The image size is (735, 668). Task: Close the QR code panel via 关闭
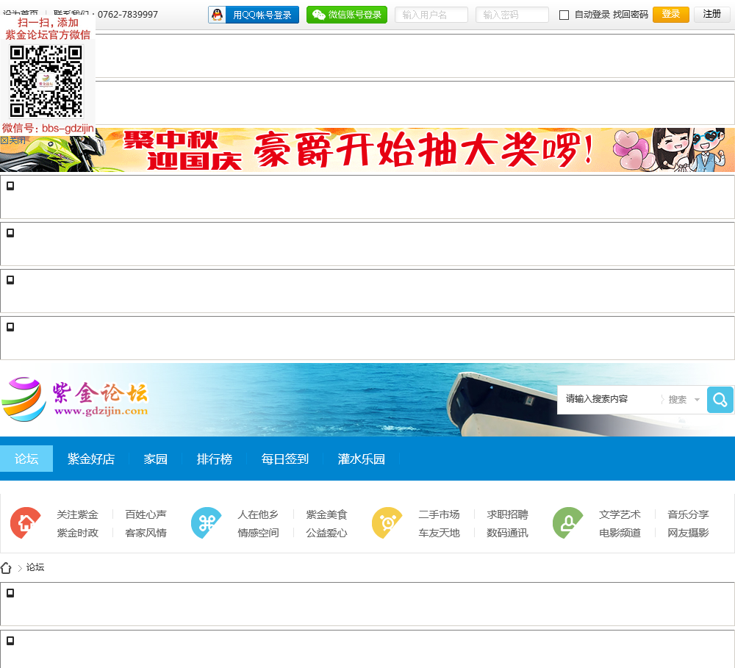13,140
